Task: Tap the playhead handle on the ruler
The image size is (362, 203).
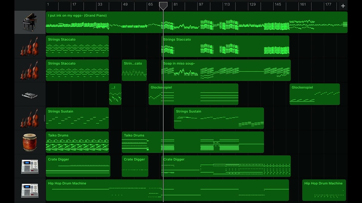Action: 163,6
